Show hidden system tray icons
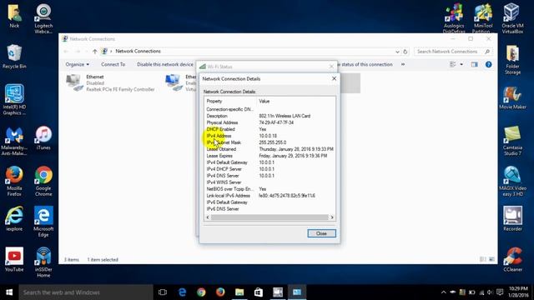This screenshot has width=534, height=300. [443, 292]
